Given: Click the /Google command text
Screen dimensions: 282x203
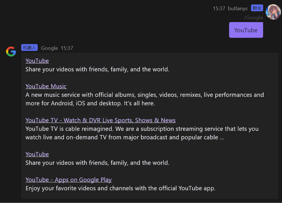Looking at the screenshot, I should tap(253, 18).
